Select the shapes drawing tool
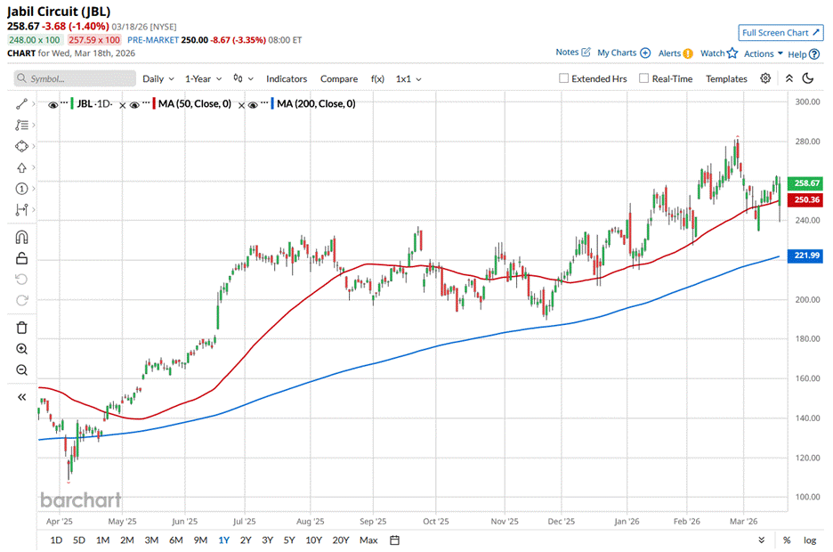The width and height of the screenshot is (833, 552). point(21,146)
